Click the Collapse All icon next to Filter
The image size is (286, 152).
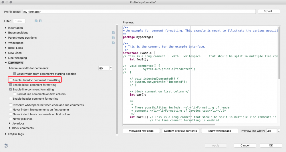tap(41, 21)
